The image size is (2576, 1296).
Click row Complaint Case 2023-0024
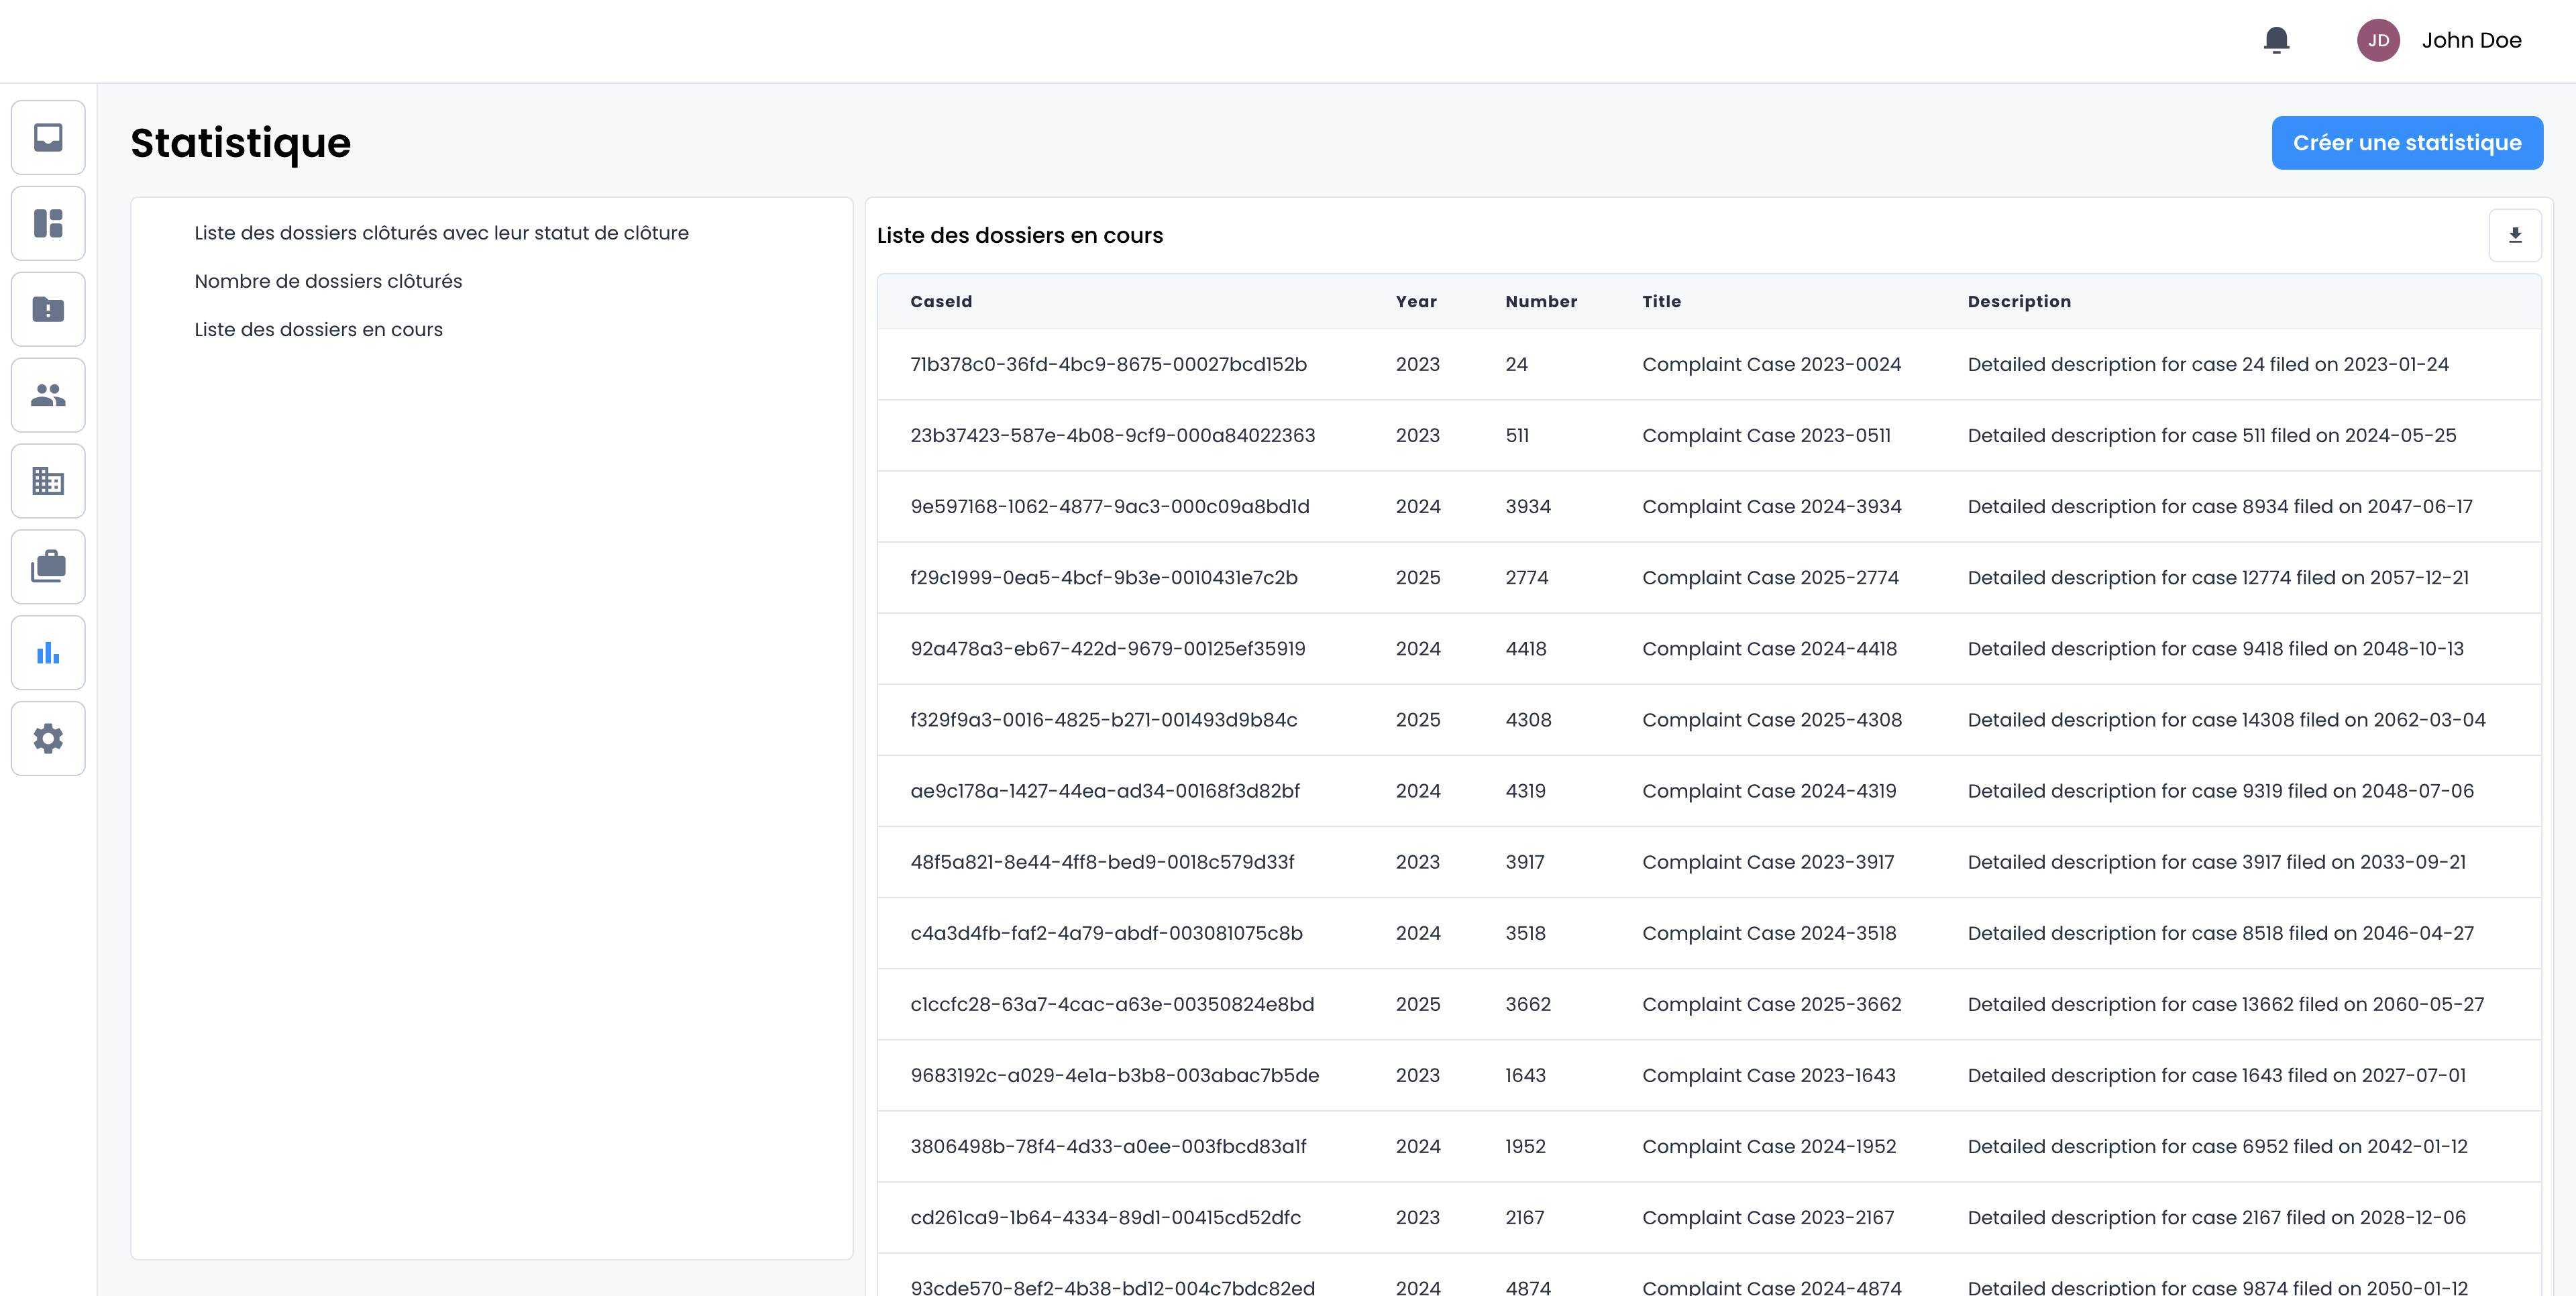[x=1771, y=364]
